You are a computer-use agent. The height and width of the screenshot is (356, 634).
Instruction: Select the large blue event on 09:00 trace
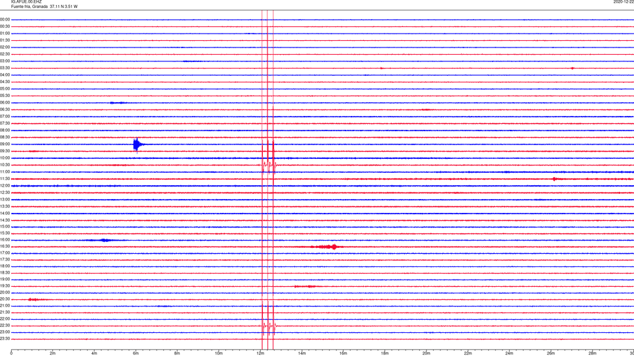[138, 144]
